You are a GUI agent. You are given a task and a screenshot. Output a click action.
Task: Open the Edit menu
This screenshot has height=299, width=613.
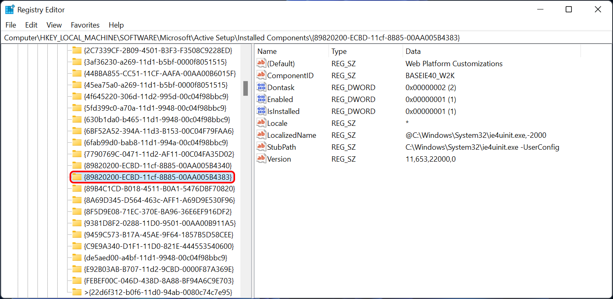31,25
